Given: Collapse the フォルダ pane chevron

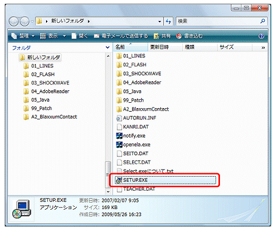Looking at the screenshot, I should (108, 48).
